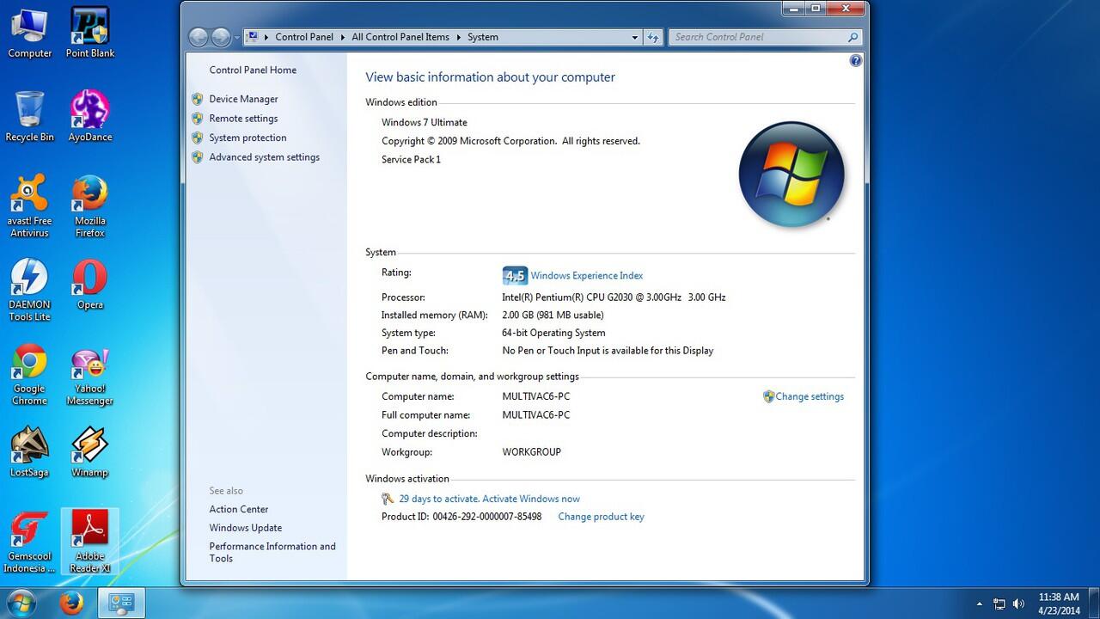Open avast! Free Antivirus desktop shortcut

click(29, 206)
